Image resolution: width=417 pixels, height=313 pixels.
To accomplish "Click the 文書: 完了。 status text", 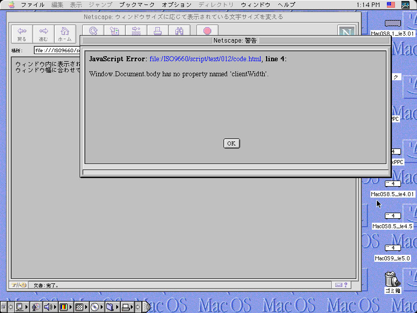I will pyautogui.click(x=46, y=285).
